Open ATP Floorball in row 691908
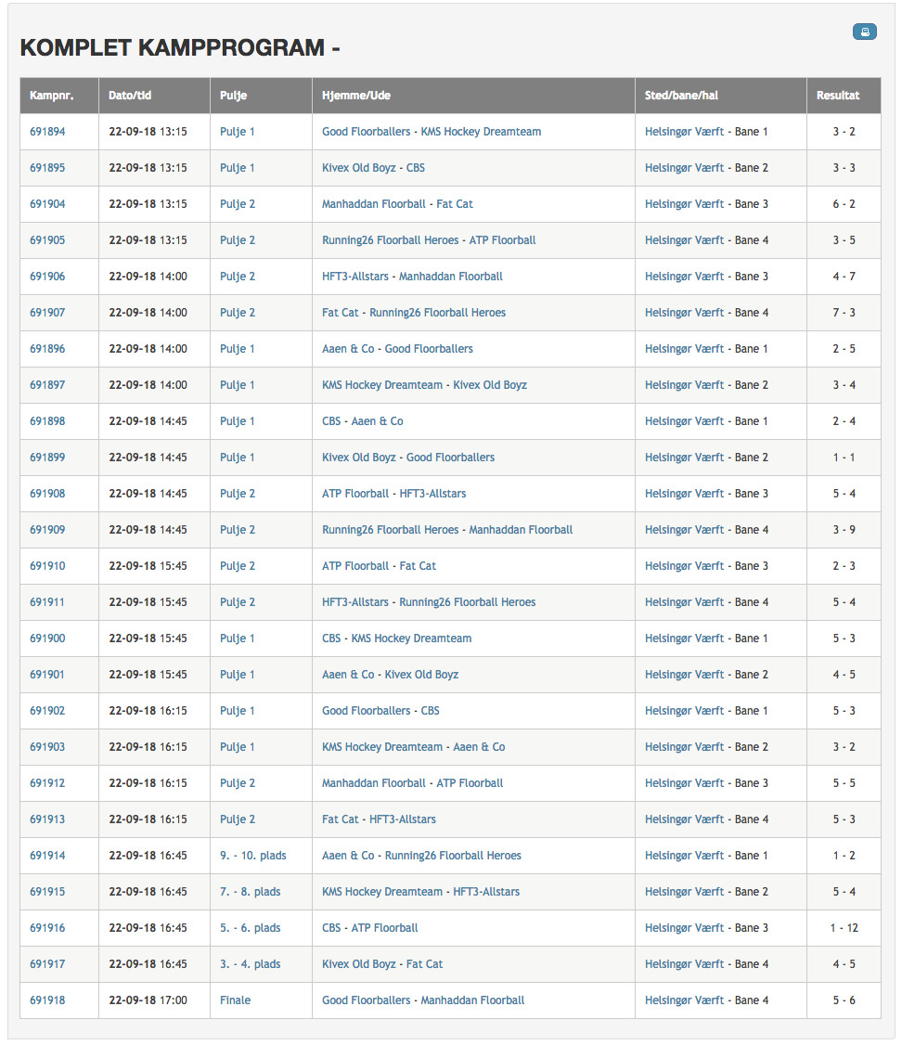This screenshot has width=902, height=1045. tap(355, 494)
